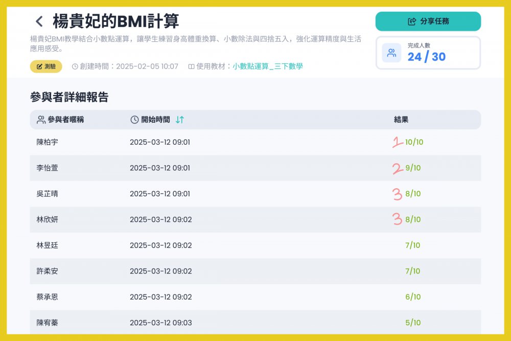Click the participants icon in table header

(x=41, y=120)
